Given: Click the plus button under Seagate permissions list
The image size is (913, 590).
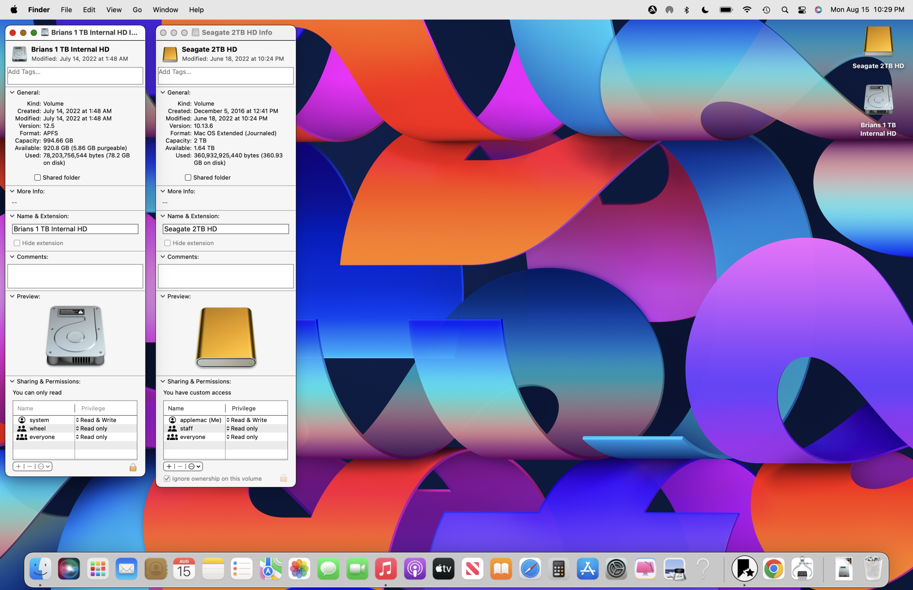Looking at the screenshot, I should (x=169, y=466).
